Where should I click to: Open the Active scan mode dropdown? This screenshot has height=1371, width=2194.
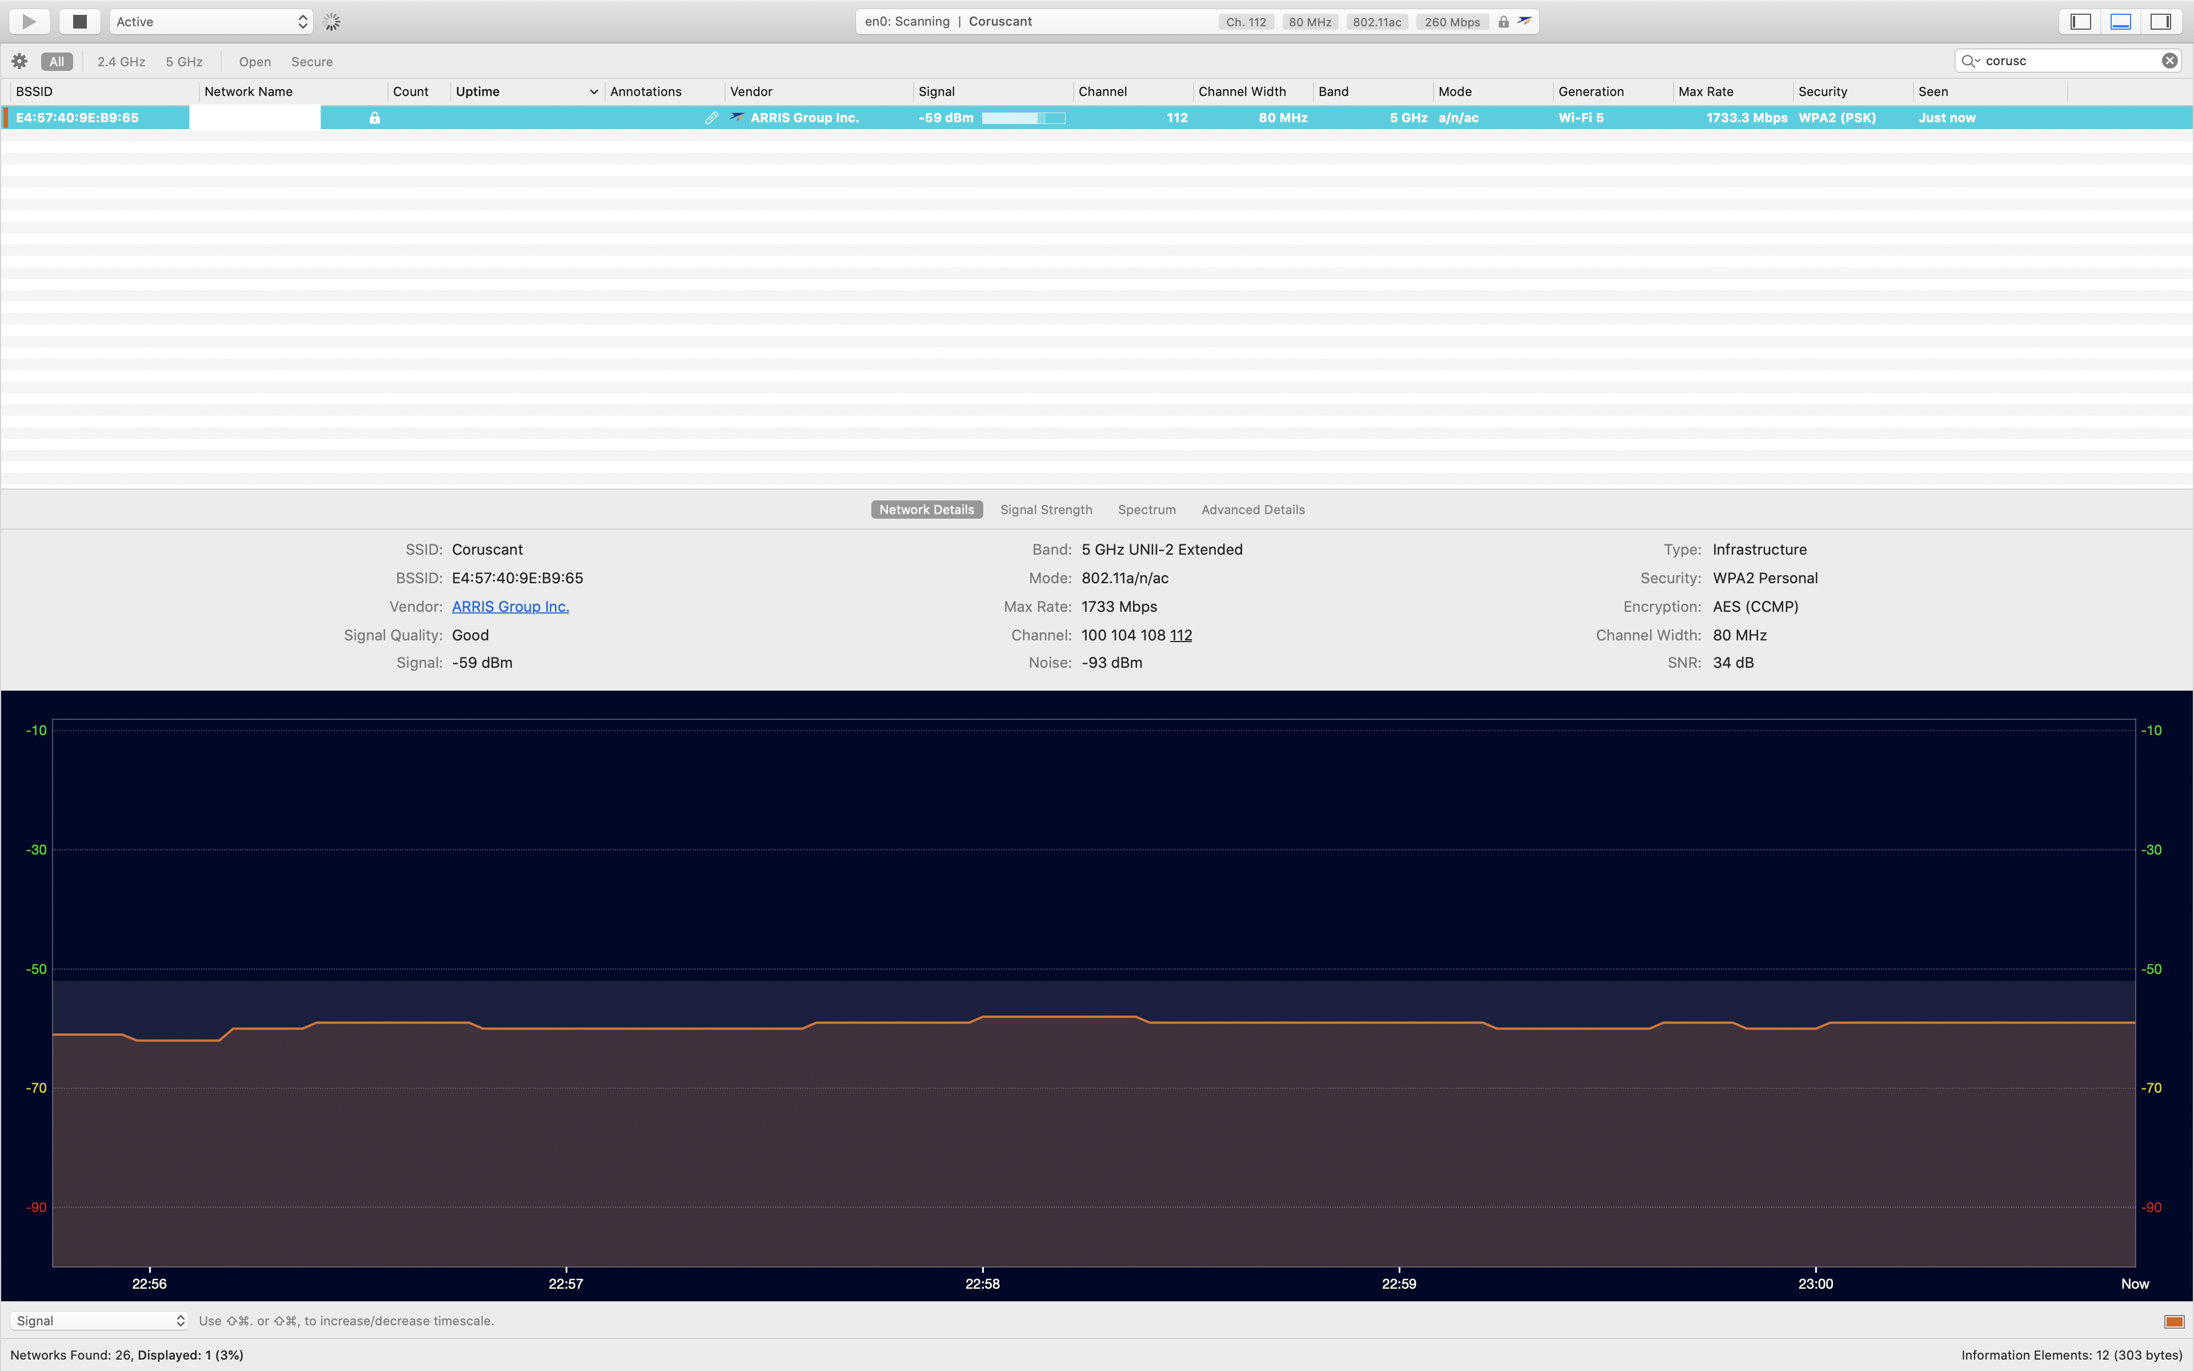(x=210, y=22)
